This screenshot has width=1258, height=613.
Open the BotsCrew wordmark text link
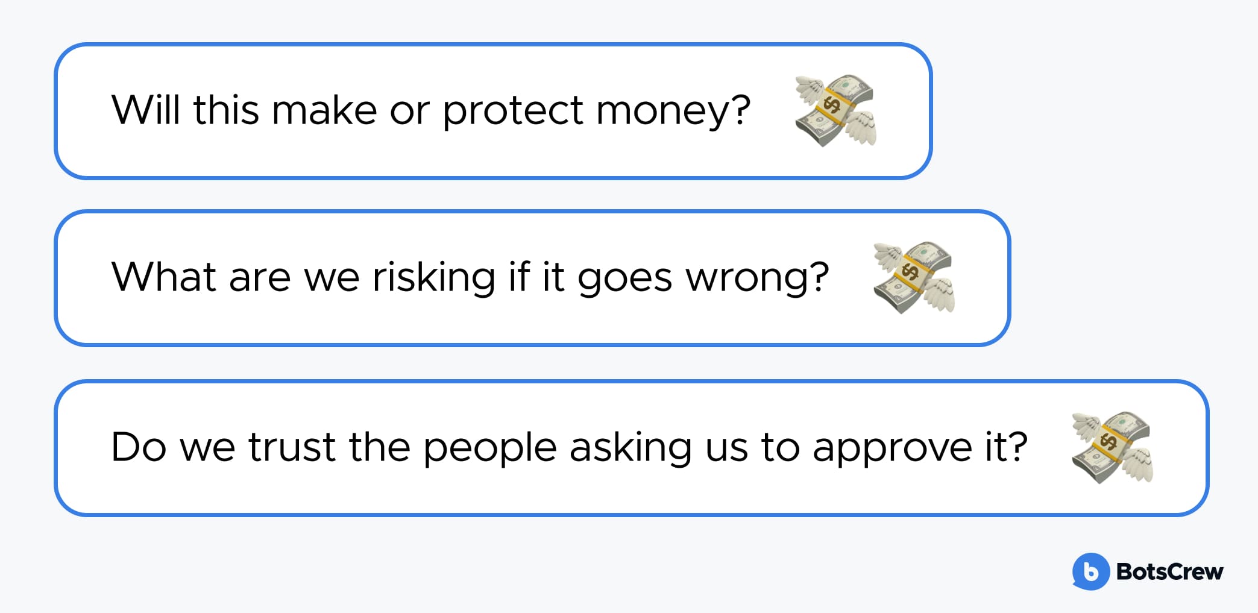coord(1169,571)
